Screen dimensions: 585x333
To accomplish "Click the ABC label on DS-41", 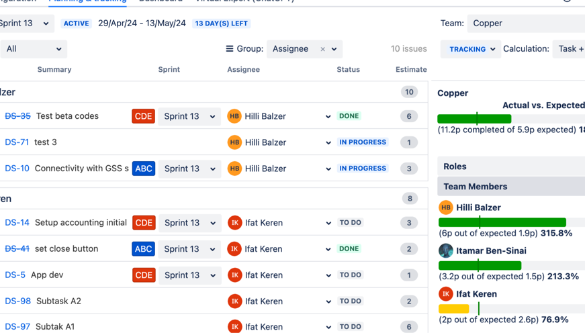I will pyautogui.click(x=143, y=248).
